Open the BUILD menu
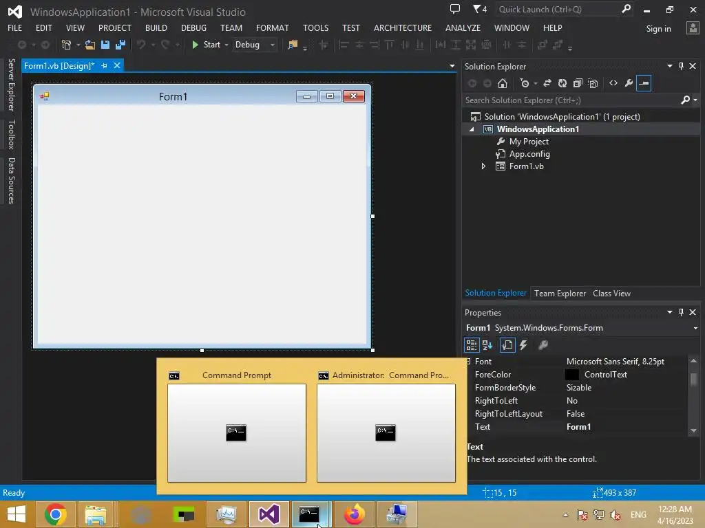Image resolution: width=705 pixels, height=528 pixels. [156, 27]
